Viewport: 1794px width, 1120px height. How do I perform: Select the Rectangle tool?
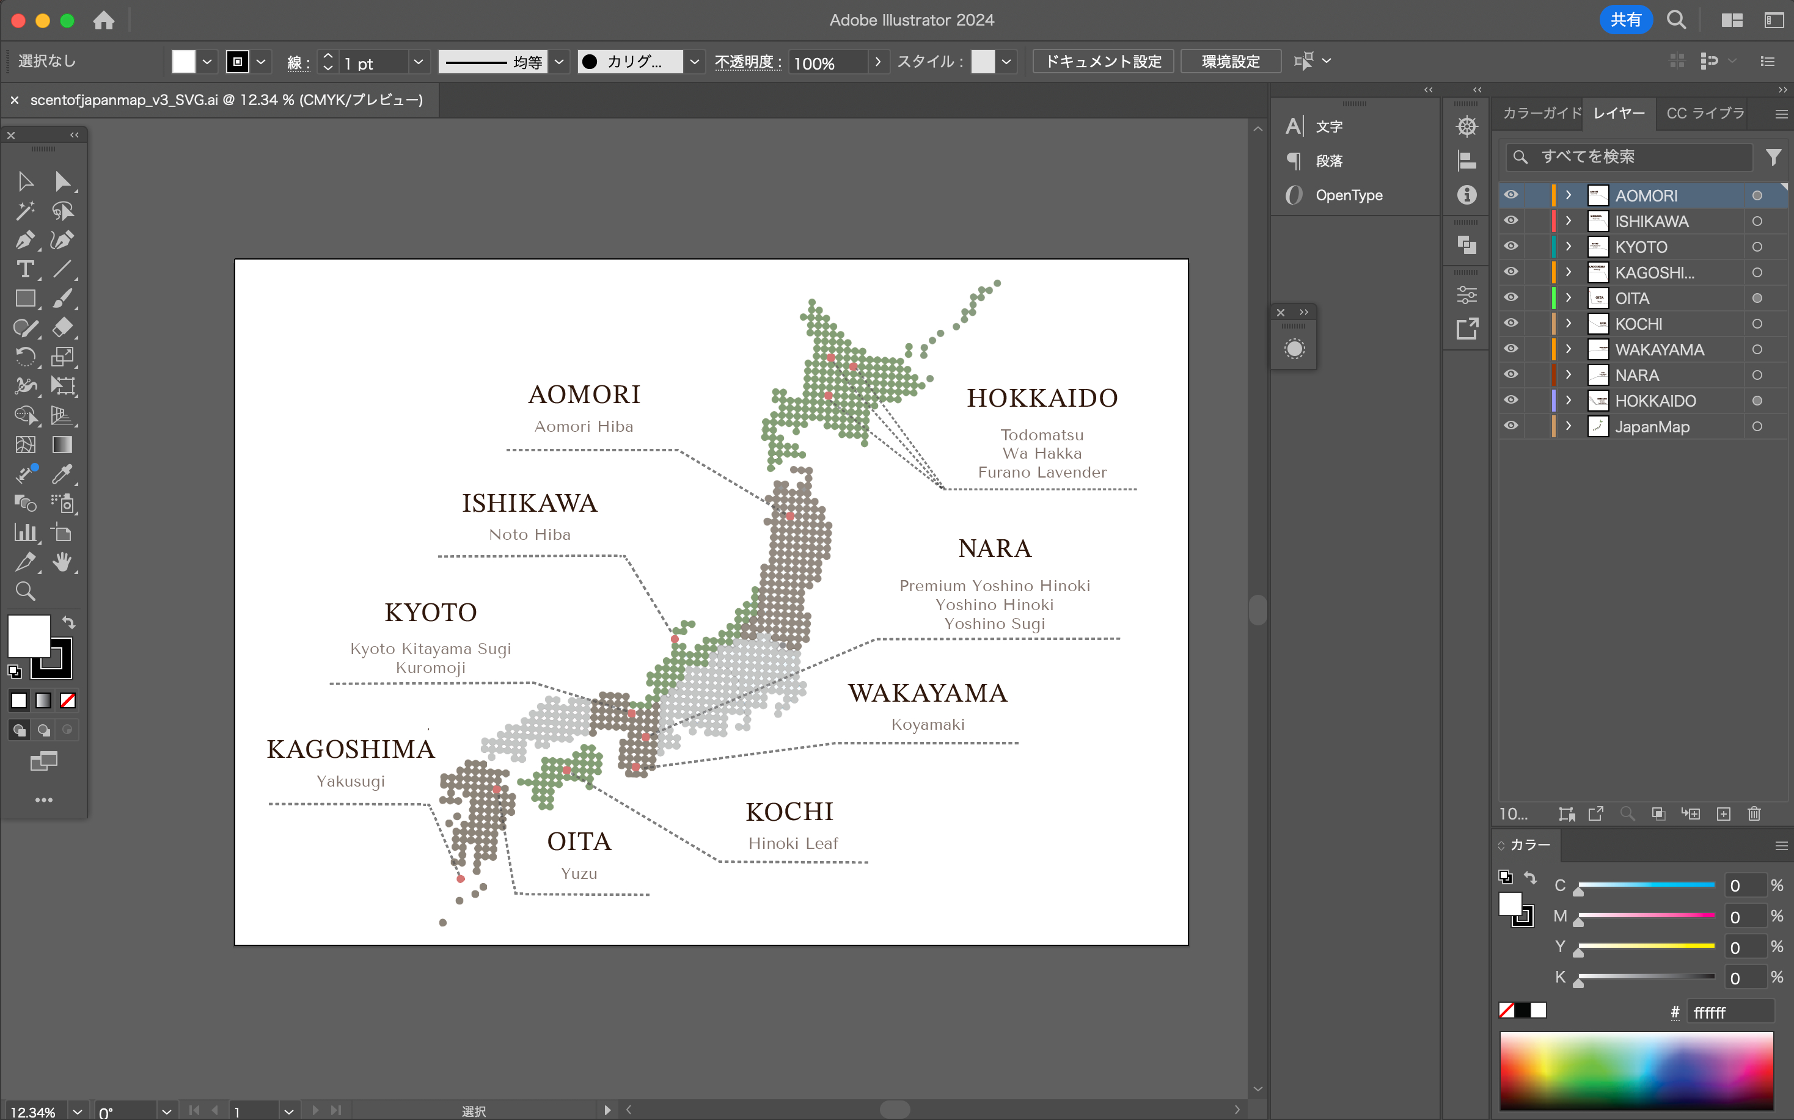click(x=25, y=299)
